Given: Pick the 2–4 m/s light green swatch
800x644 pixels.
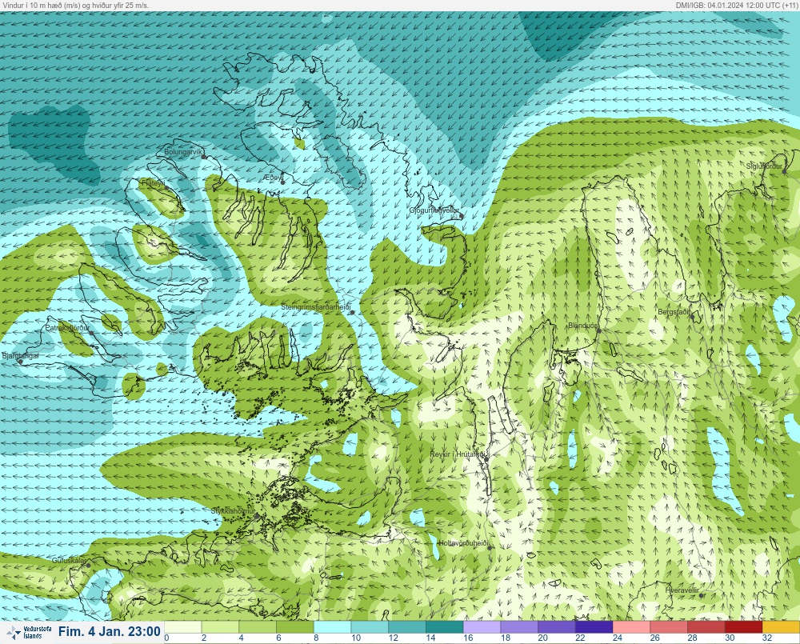Looking at the screenshot, I should coord(220,627).
